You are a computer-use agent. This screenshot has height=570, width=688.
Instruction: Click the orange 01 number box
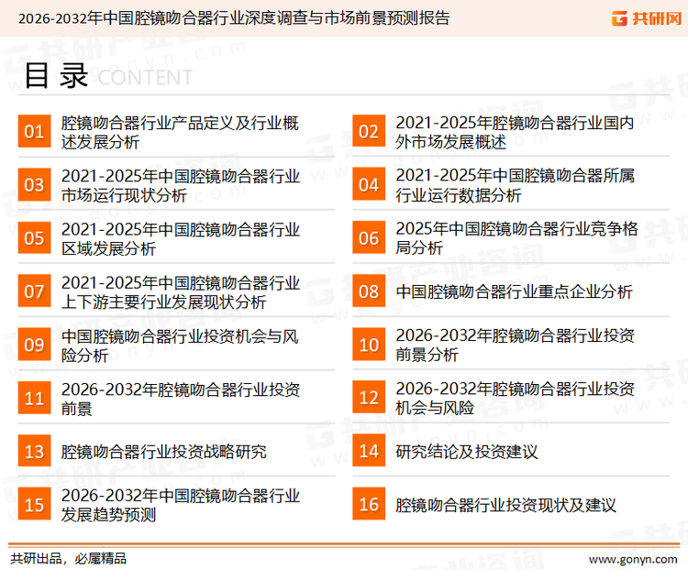point(34,131)
